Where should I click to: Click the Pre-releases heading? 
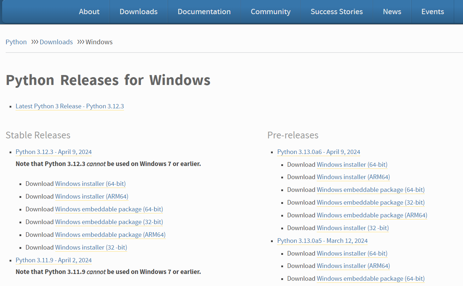coord(293,135)
